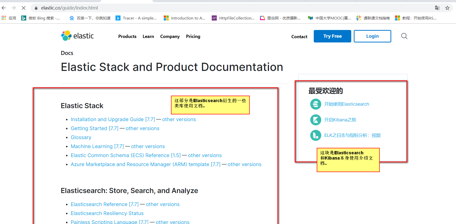Open the Introduction to A... bookmark
Screen dimensions: 456x224
point(184,18)
